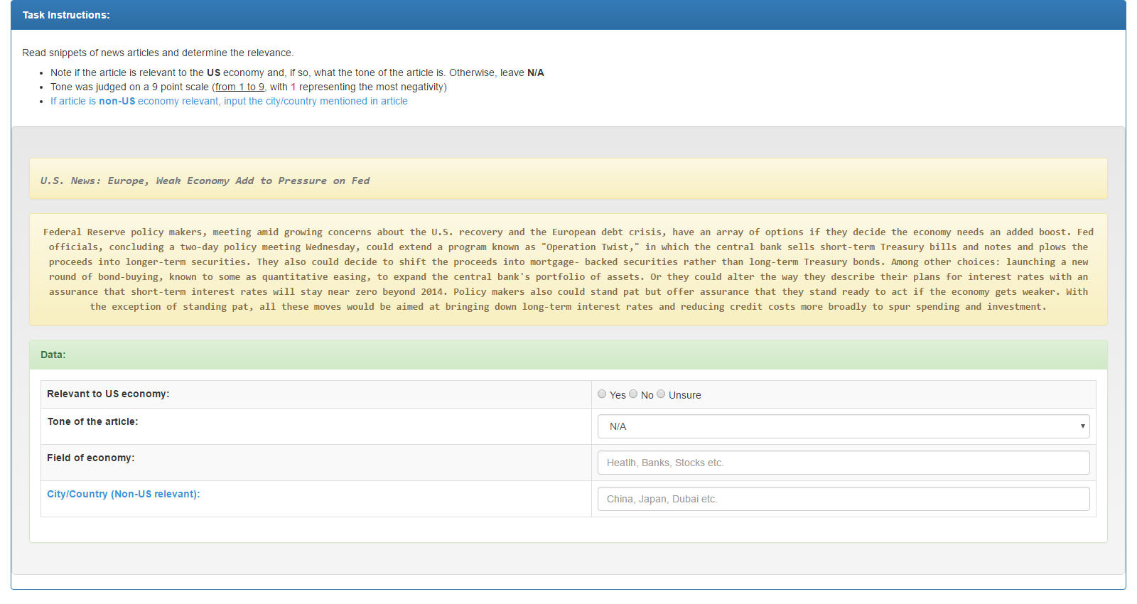Click the green Data: section header
The height and width of the screenshot is (604, 1137).
(568, 355)
